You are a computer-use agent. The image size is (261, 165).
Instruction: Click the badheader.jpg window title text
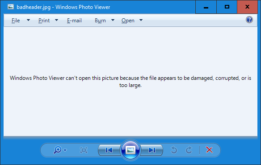[63, 7]
